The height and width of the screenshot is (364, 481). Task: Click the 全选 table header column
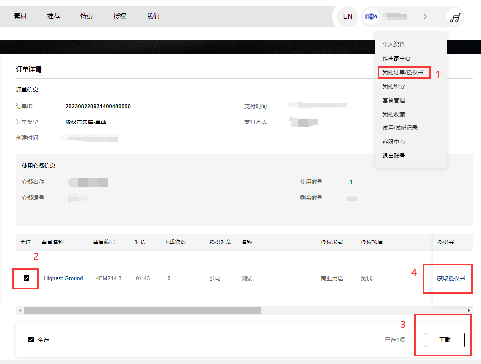point(25,243)
